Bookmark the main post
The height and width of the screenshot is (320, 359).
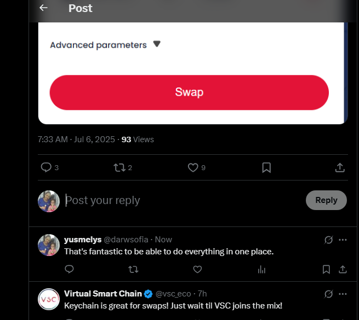266,167
